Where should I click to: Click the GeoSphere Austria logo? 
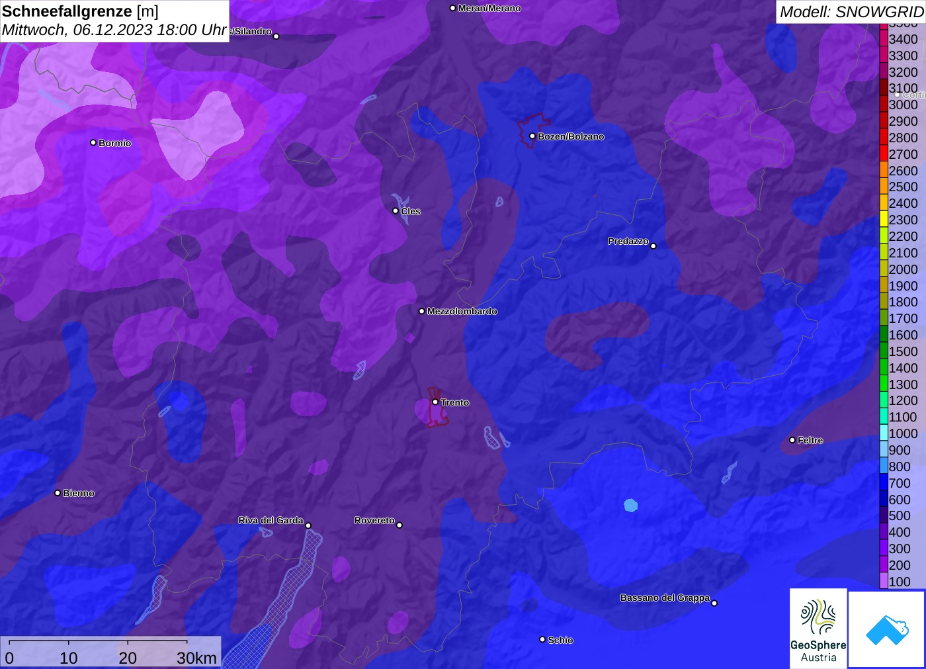pos(818,628)
